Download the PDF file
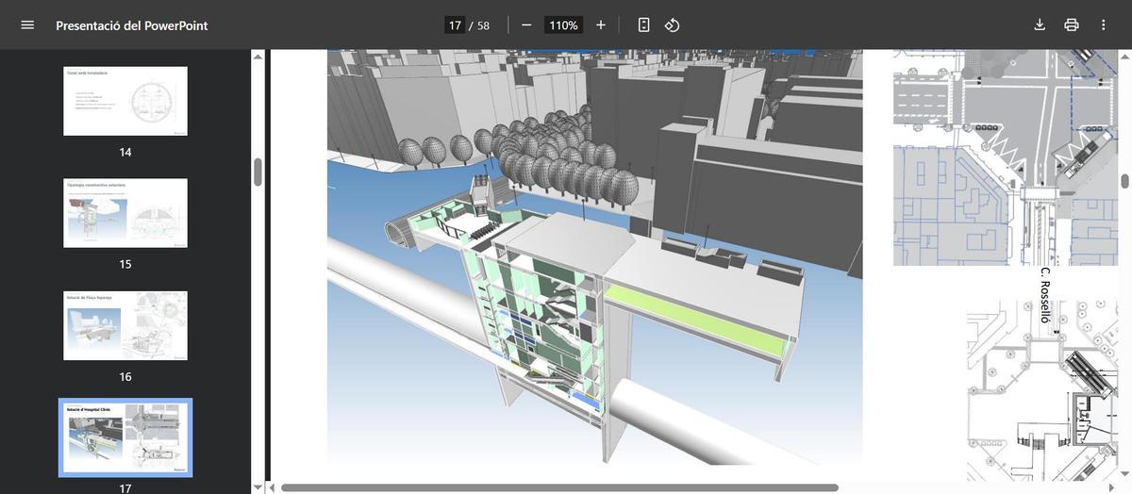 pos(1040,25)
